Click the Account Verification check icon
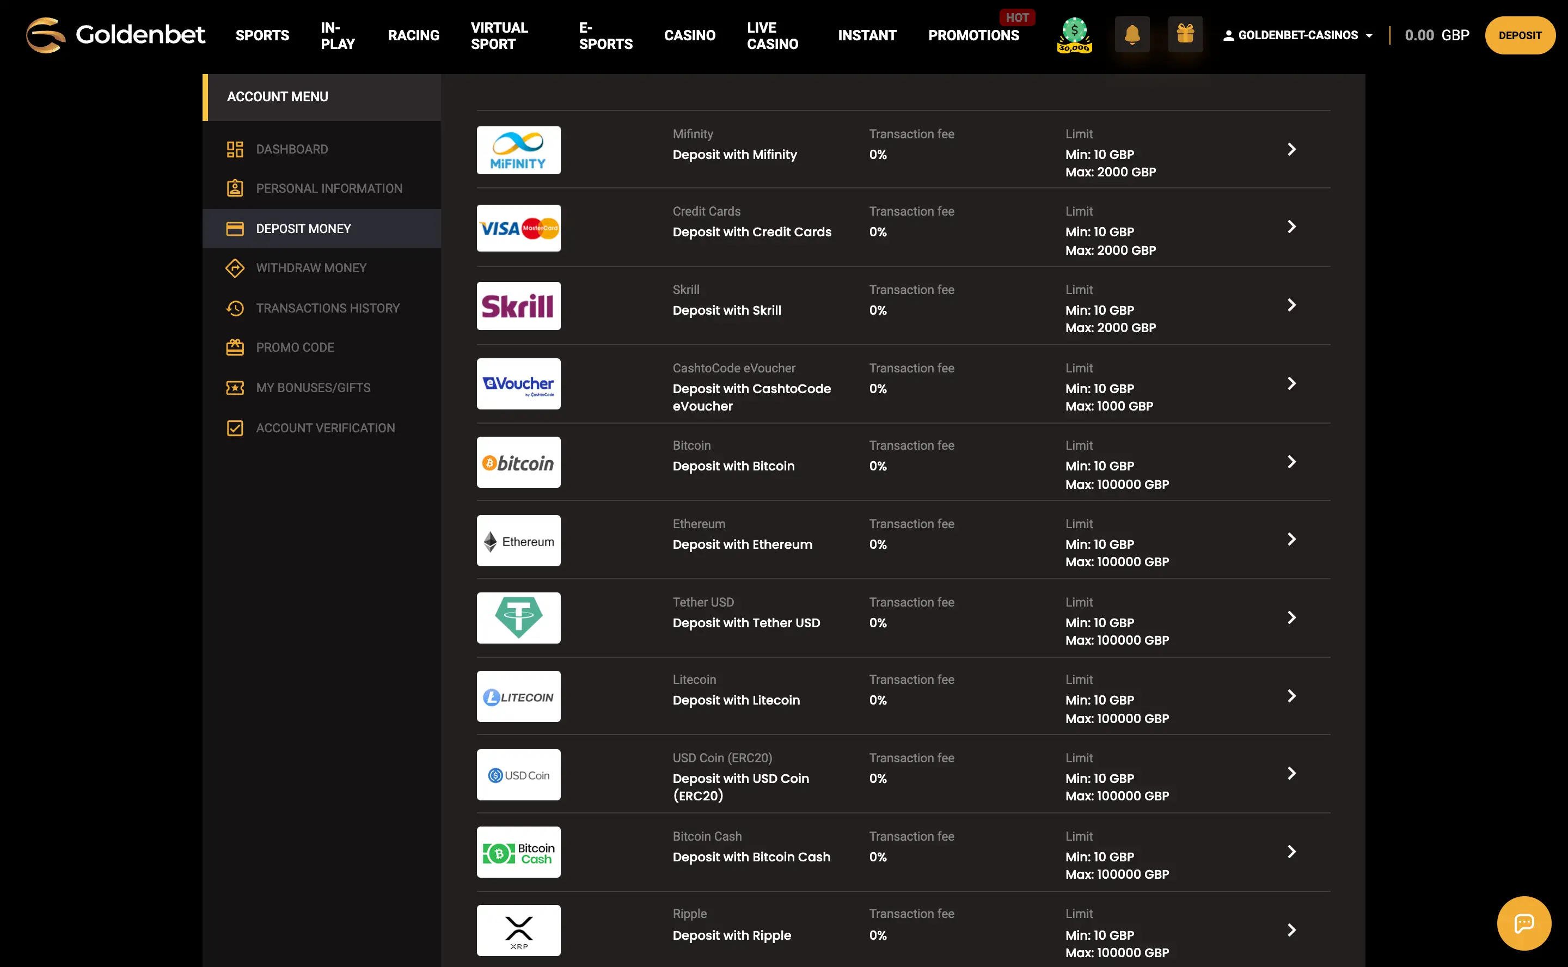The image size is (1568, 967). point(235,428)
